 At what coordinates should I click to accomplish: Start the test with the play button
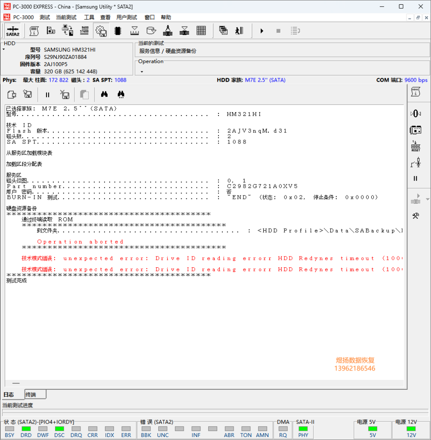(x=262, y=31)
